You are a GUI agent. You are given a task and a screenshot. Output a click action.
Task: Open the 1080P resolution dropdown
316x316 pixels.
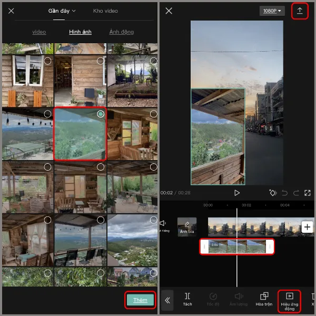coord(272,11)
